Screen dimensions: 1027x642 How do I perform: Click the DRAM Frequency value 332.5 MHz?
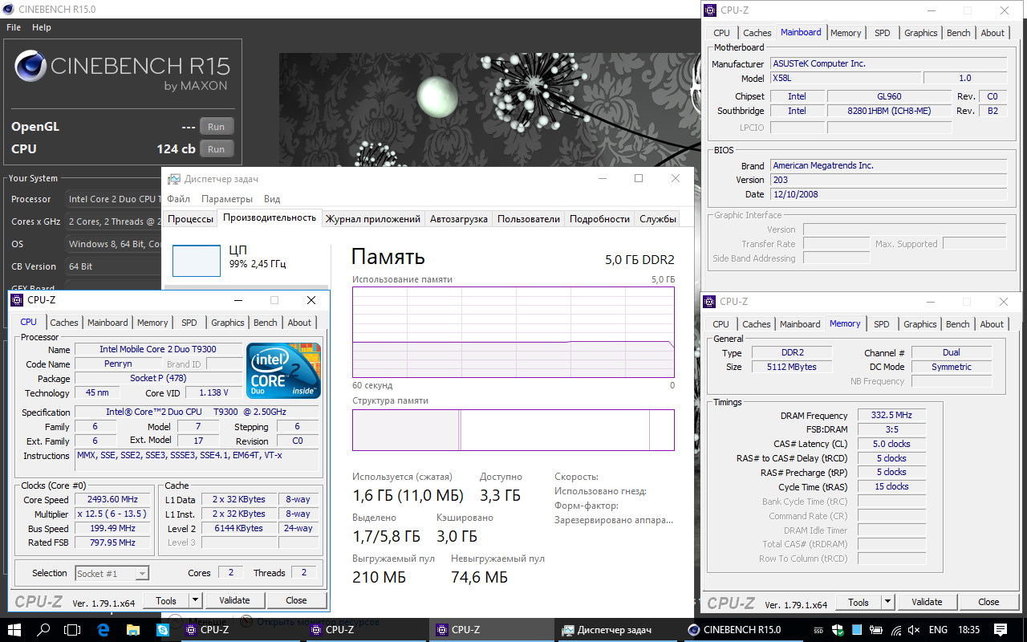click(891, 416)
